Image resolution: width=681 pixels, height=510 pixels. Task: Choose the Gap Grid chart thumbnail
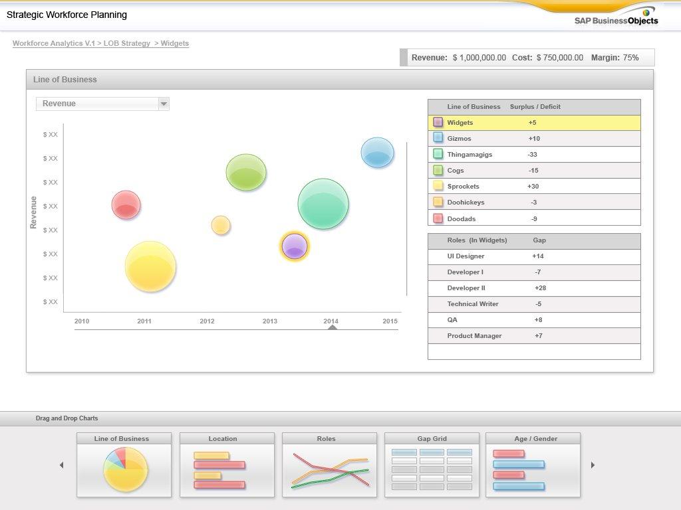pos(432,469)
